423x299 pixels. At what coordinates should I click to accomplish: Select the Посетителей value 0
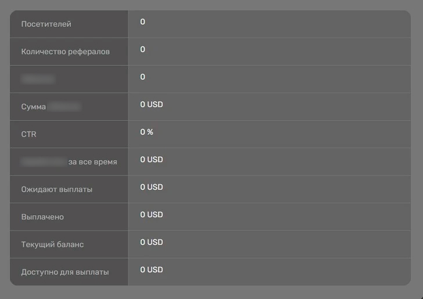pyautogui.click(x=143, y=22)
